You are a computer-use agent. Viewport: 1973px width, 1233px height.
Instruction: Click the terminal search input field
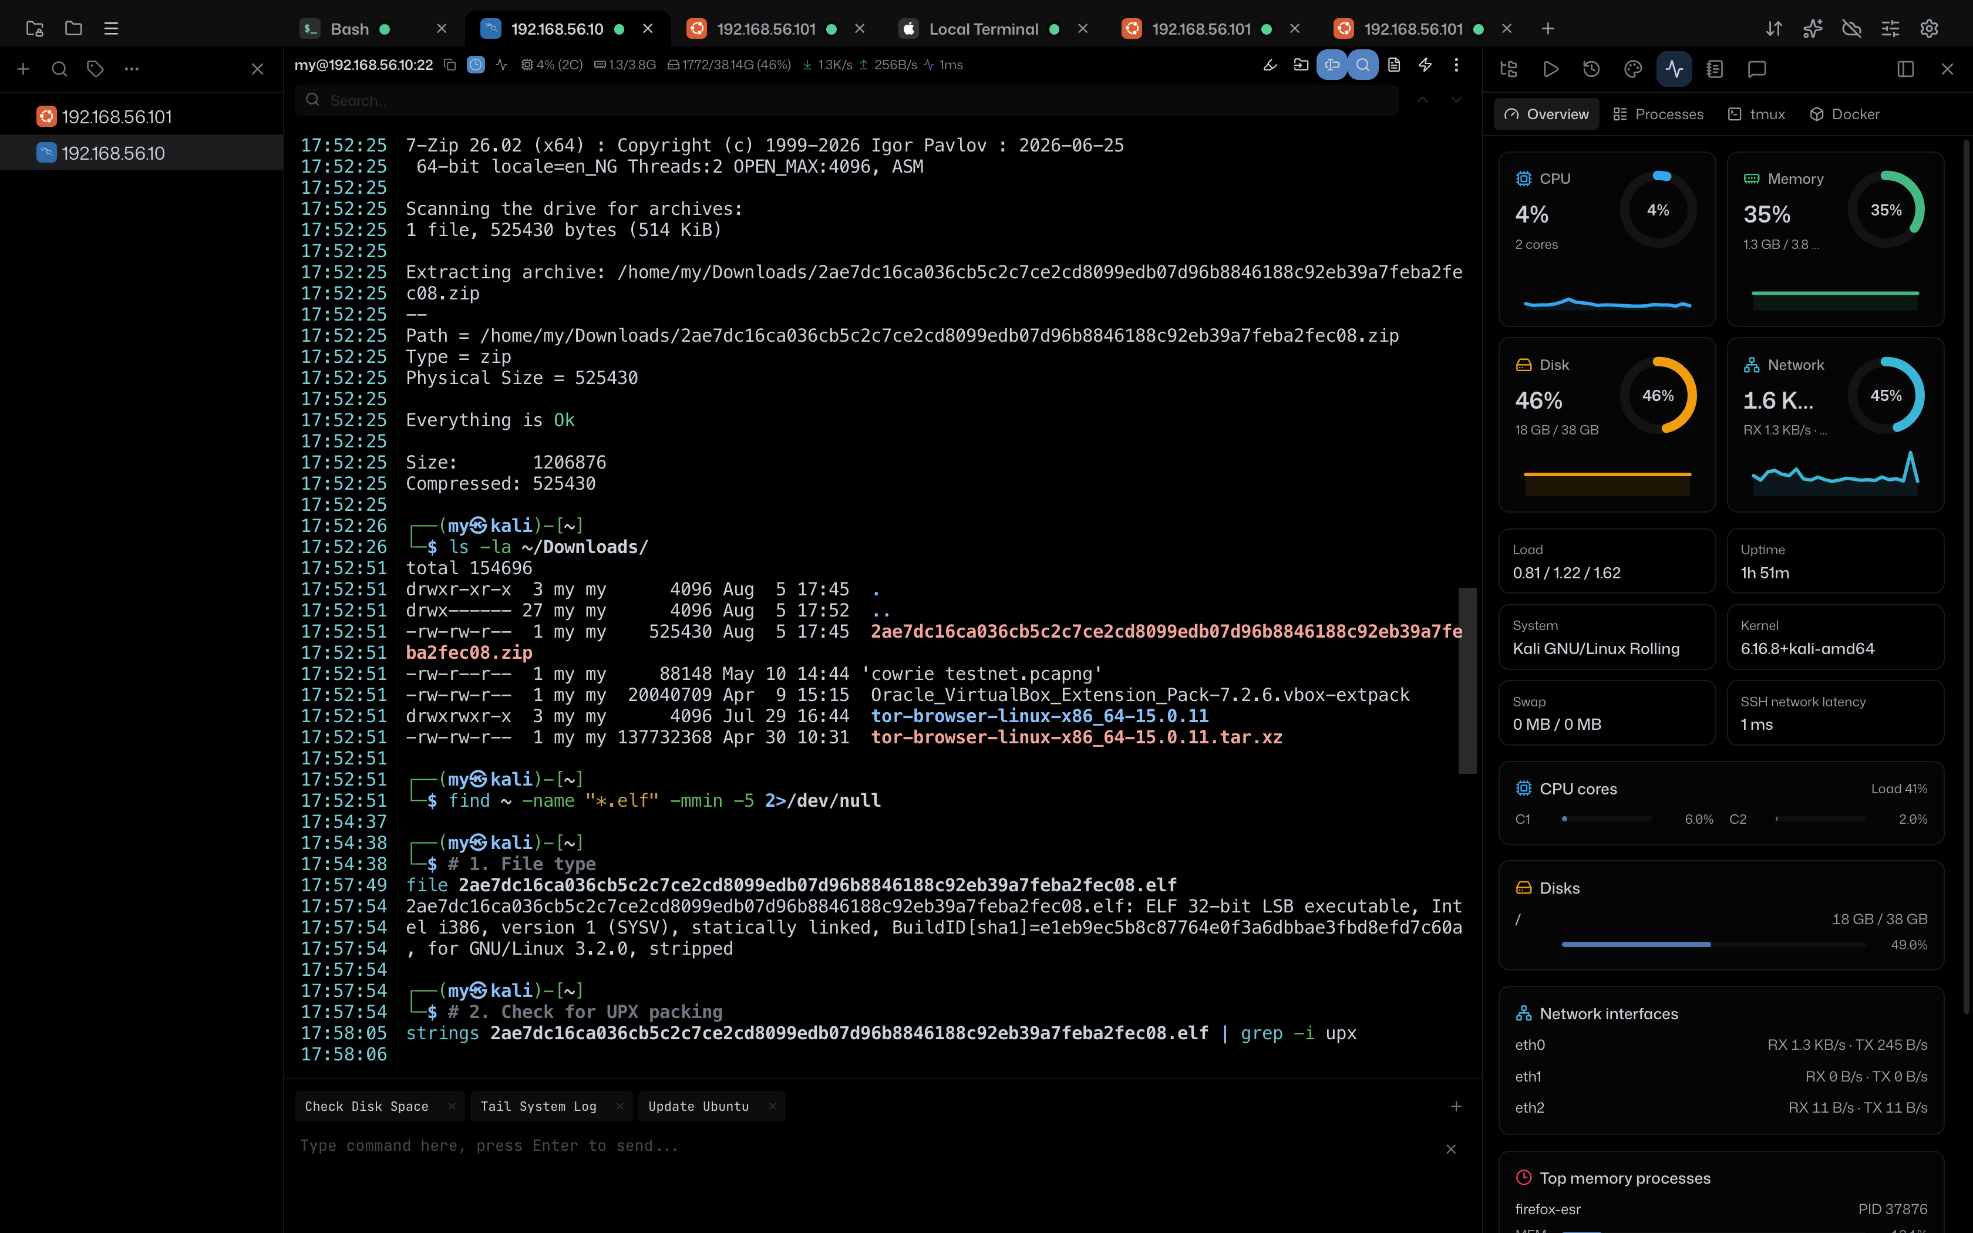(x=846, y=100)
